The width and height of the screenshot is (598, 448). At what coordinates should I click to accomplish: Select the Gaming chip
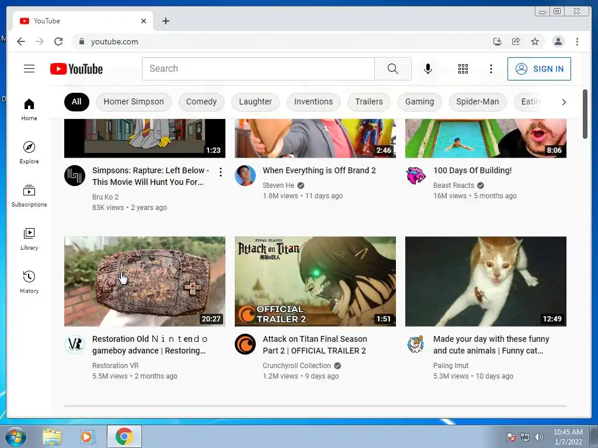(x=419, y=101)
